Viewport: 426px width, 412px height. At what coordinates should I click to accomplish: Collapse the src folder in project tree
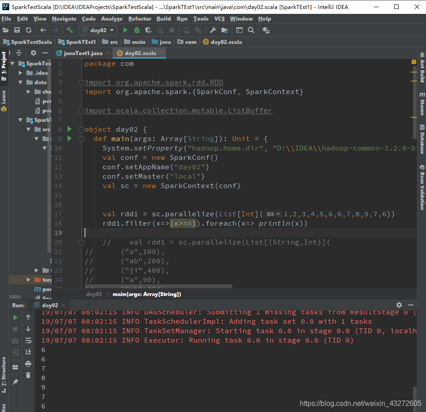[x=29, y=129]
